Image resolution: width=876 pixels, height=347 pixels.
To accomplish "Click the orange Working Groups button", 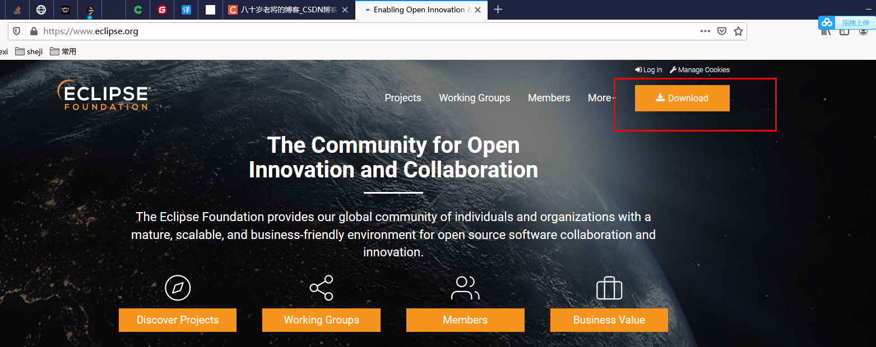I will point(321,320).
